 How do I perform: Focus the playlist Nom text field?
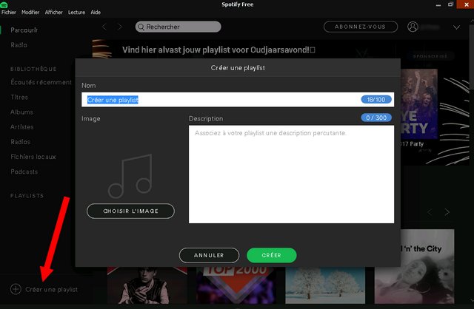tap(222, 100)
